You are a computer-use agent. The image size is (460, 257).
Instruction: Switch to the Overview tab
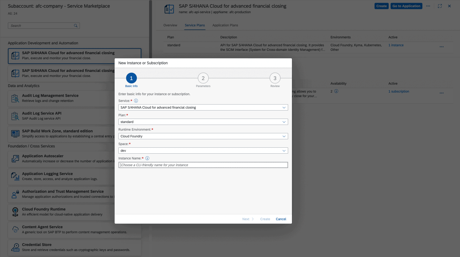click(x=170, y=25)
